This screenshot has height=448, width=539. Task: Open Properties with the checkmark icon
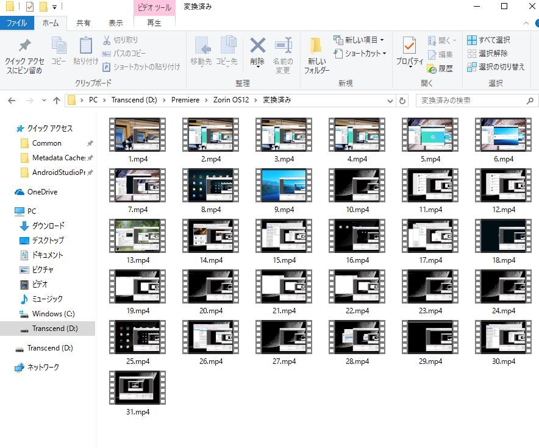(409, 46)
